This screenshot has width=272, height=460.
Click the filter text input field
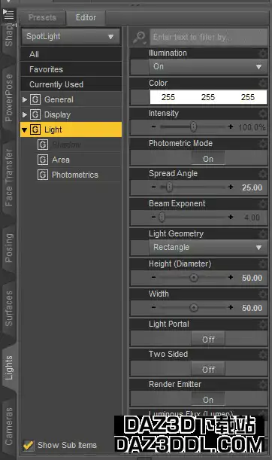tap(208, 37)
